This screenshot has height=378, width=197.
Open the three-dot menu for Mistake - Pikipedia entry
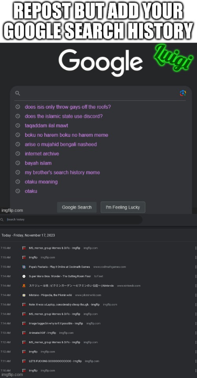pyautogui.click(x=196, y=295)
